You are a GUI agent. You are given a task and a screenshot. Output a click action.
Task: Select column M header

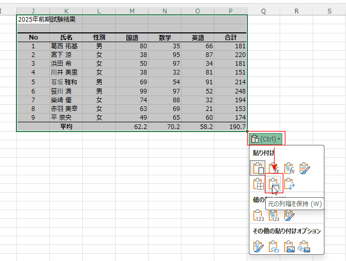click(x=132, y=10)
